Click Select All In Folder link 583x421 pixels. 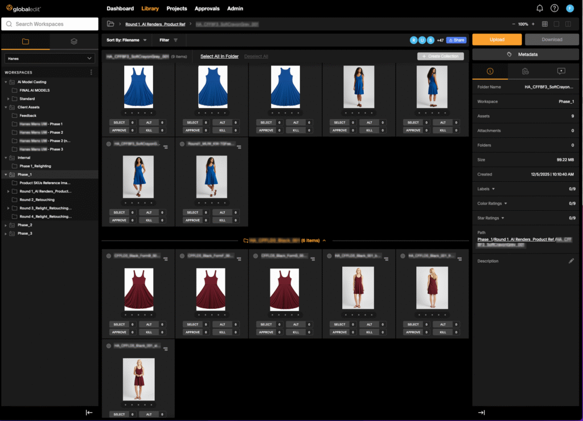click(219, 56)
